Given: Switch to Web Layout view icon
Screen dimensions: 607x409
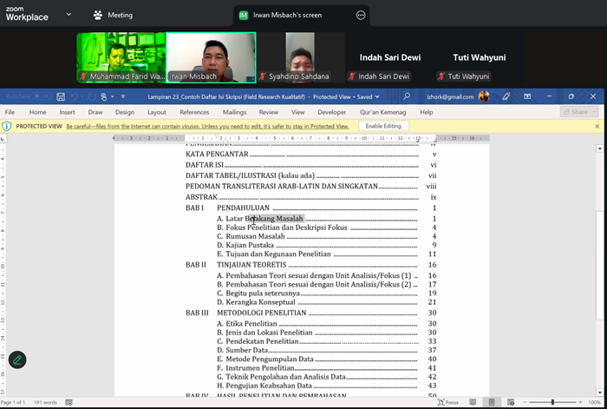Looking at the screenshot, I should pyautogui.click(x=511, y=402).
